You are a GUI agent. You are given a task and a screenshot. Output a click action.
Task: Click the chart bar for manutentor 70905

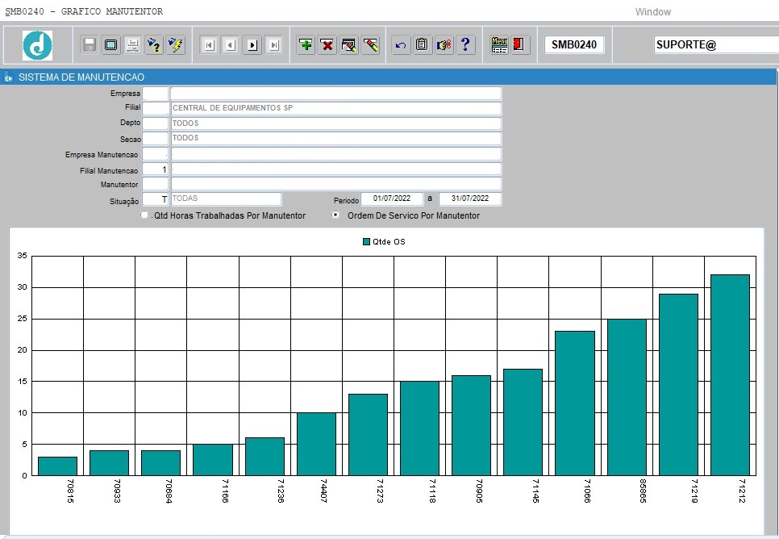[x=471, y=425]
